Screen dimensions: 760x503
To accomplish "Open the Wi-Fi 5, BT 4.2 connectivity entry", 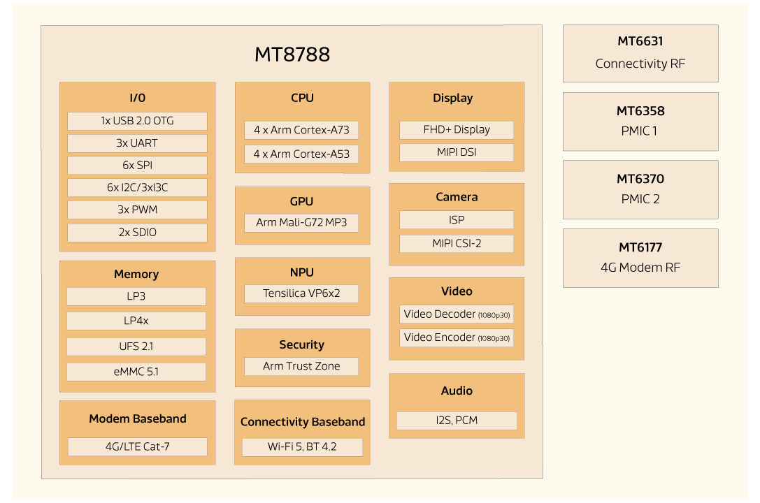I will pos(303,447).
